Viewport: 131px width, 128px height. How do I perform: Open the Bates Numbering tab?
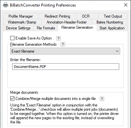coord(110,22)
